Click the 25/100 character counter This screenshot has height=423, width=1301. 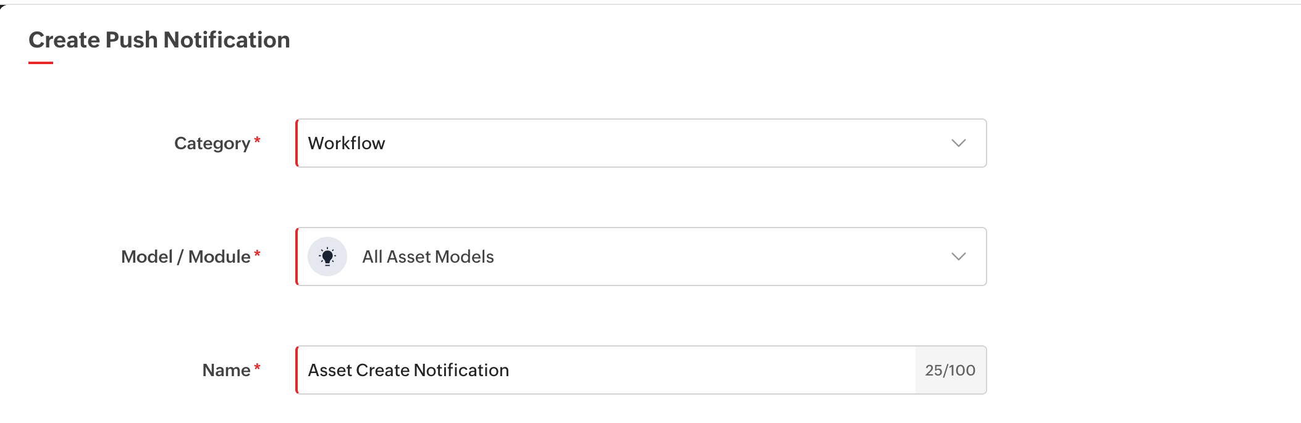pos(949,370)
